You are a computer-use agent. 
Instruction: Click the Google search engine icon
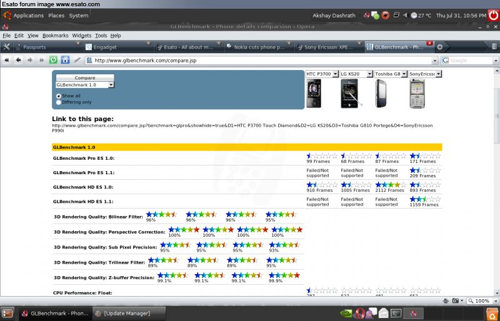[445, 60]
